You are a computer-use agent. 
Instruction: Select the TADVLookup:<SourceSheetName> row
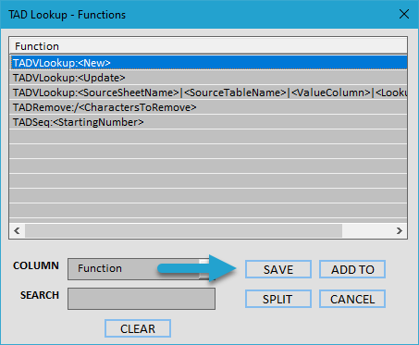click(x=208, y=92)
